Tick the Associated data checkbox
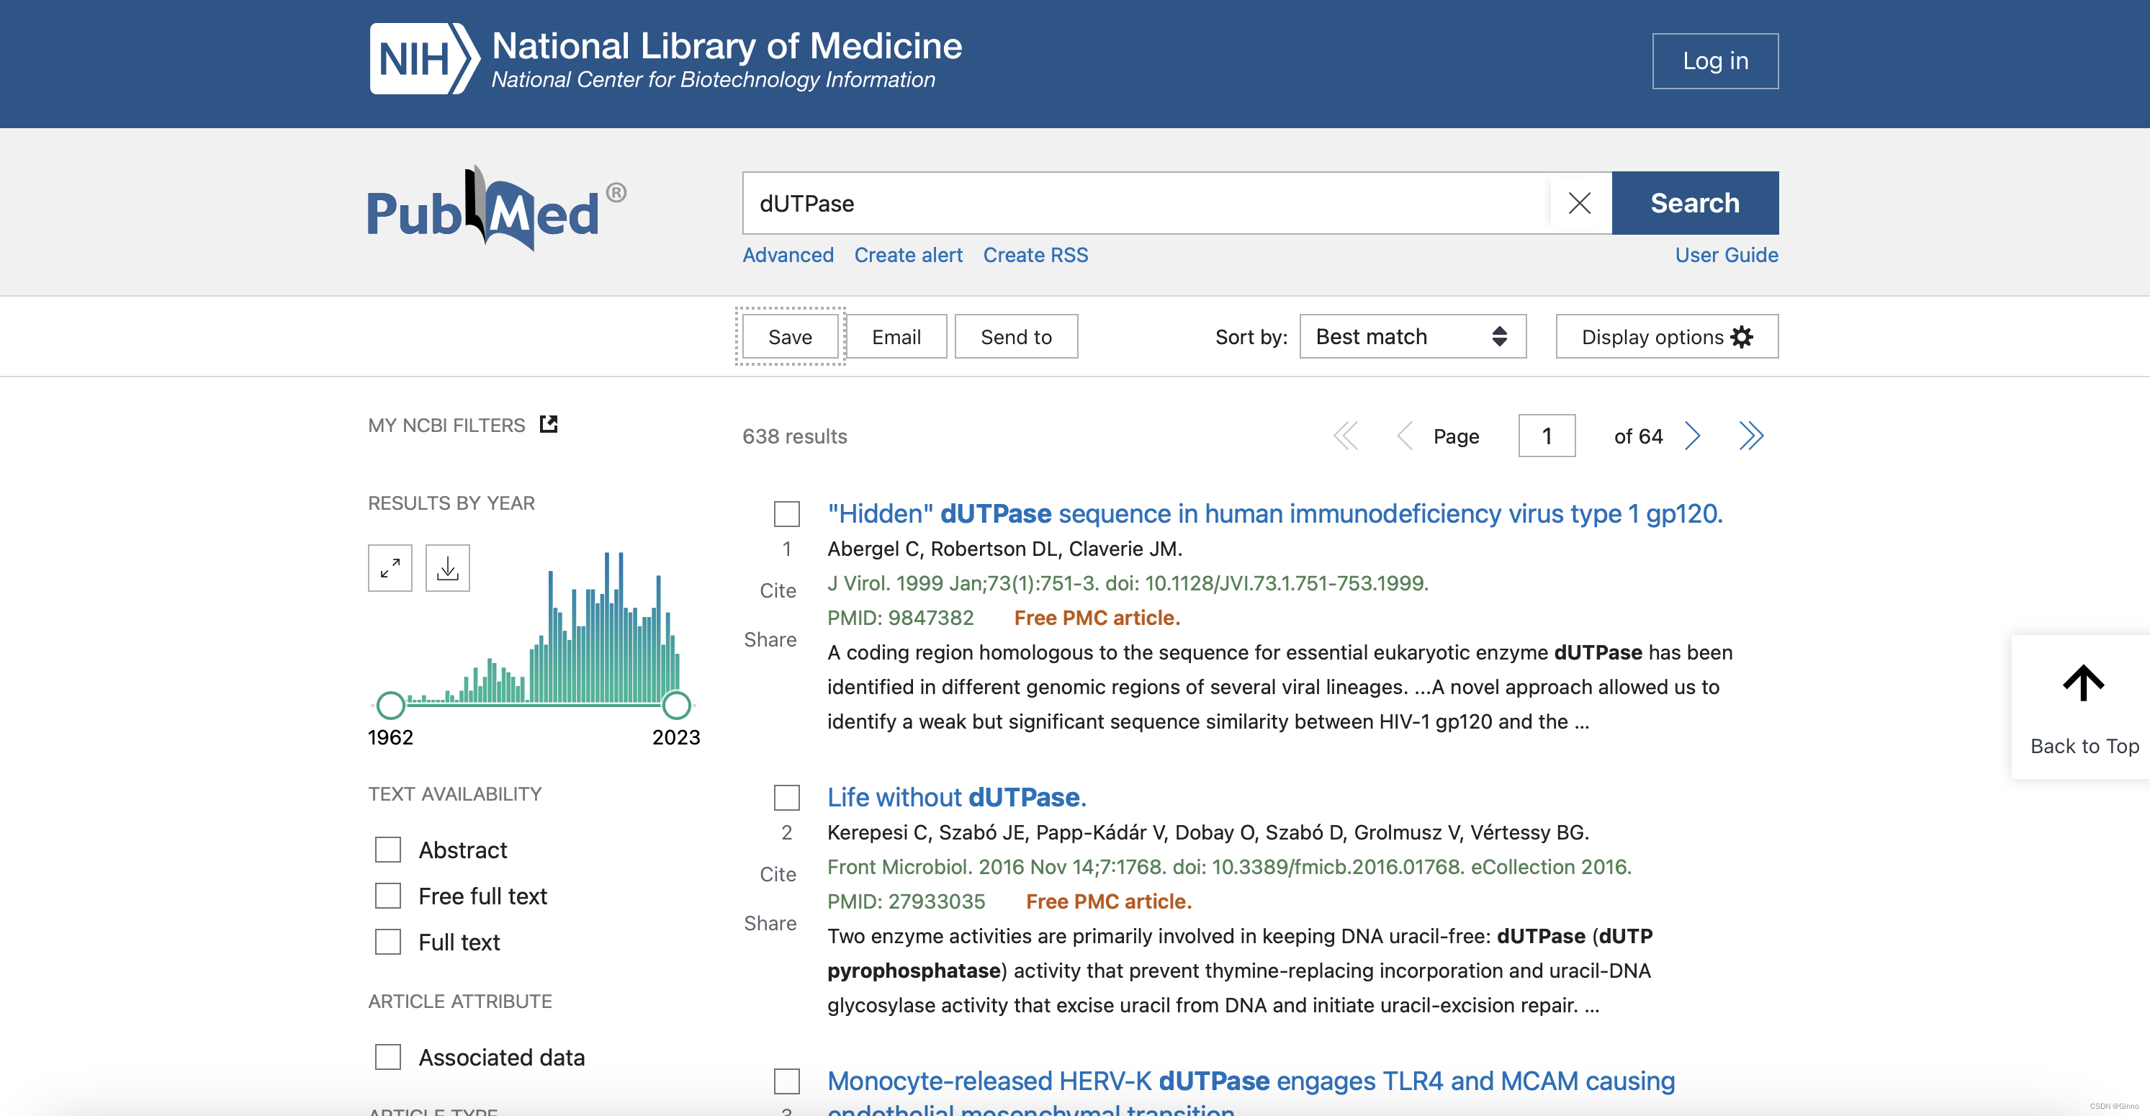2150x1116 pixels. (x=388, y=1057)
